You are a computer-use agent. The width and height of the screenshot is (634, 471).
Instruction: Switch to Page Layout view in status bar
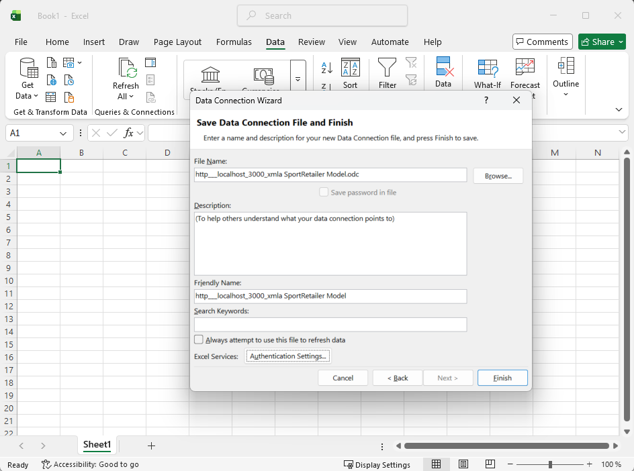click(x=463, y=464)
